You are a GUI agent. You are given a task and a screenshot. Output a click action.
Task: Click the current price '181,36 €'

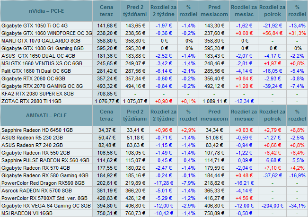pyautogui.click(x=106, y=56)
